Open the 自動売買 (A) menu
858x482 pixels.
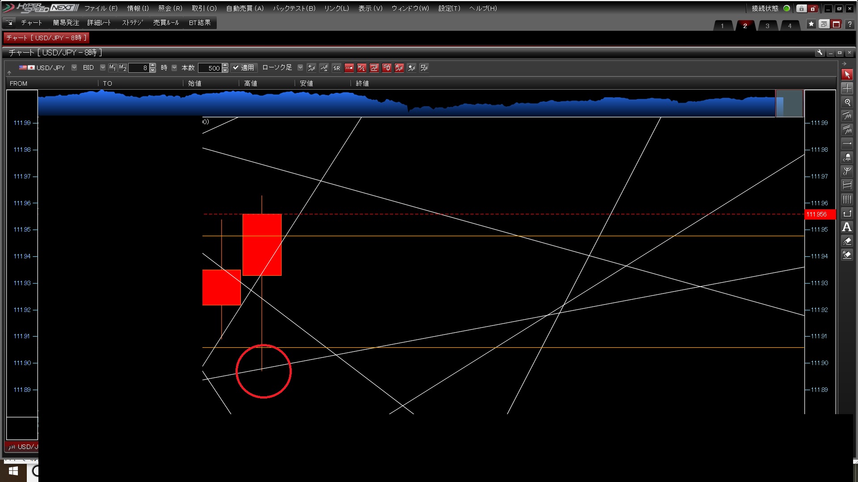[x=244, y=8]
